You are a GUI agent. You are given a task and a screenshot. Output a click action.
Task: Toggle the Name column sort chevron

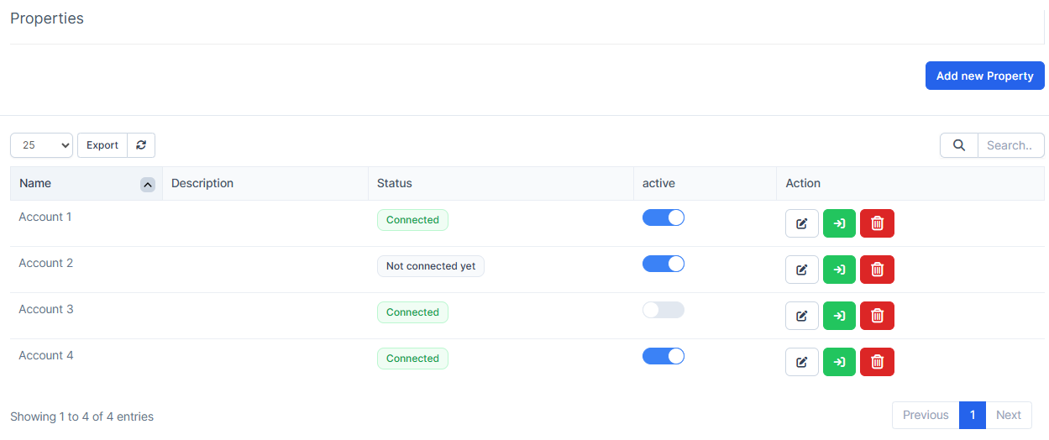[x=147, y=184]
